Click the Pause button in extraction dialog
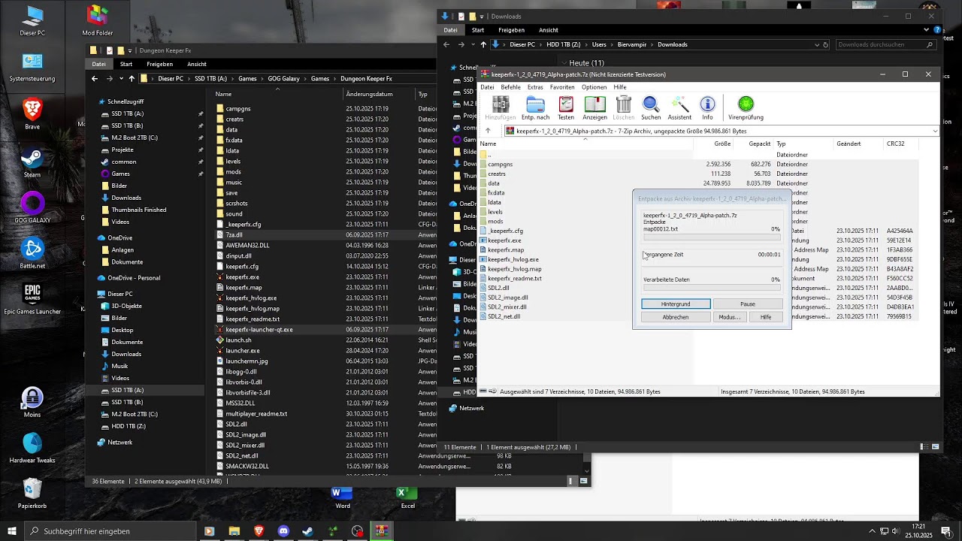The height and width of the screenshot is (541, 962). pos(748,304)
